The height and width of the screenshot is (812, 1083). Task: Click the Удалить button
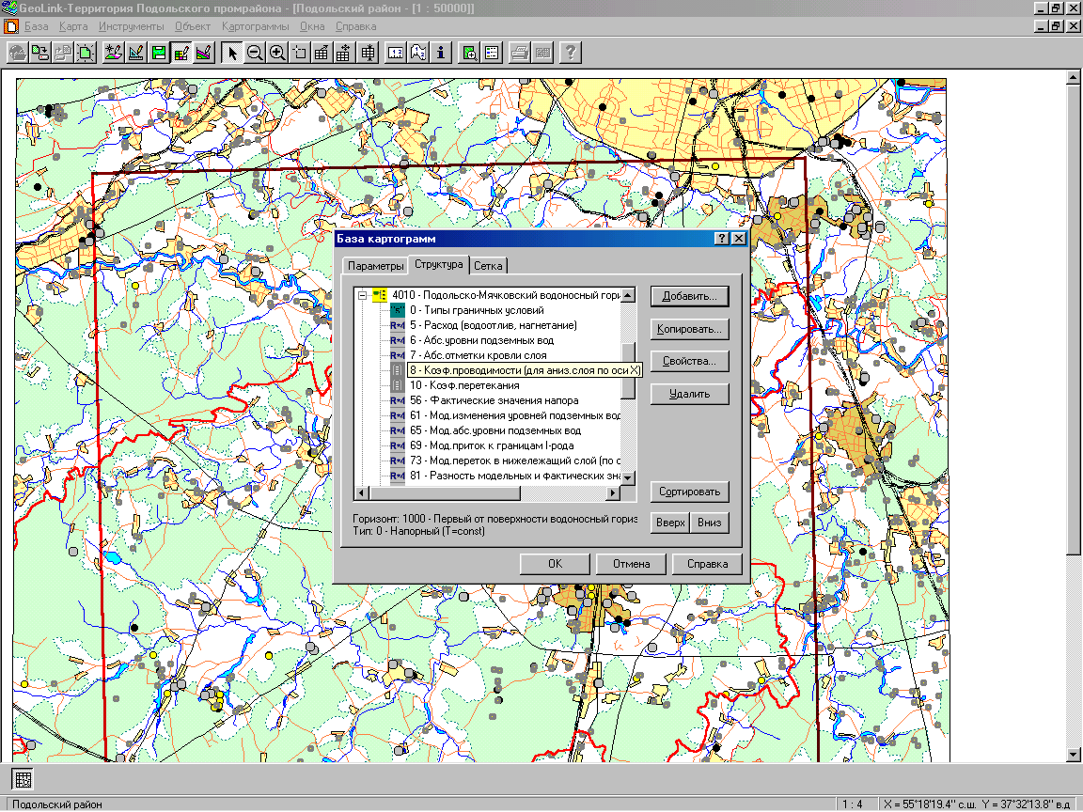click(x=689, y=394)
